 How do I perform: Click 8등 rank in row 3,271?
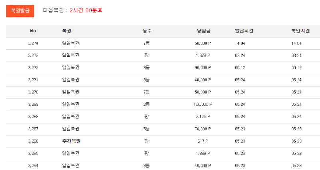tap(146, 80)
